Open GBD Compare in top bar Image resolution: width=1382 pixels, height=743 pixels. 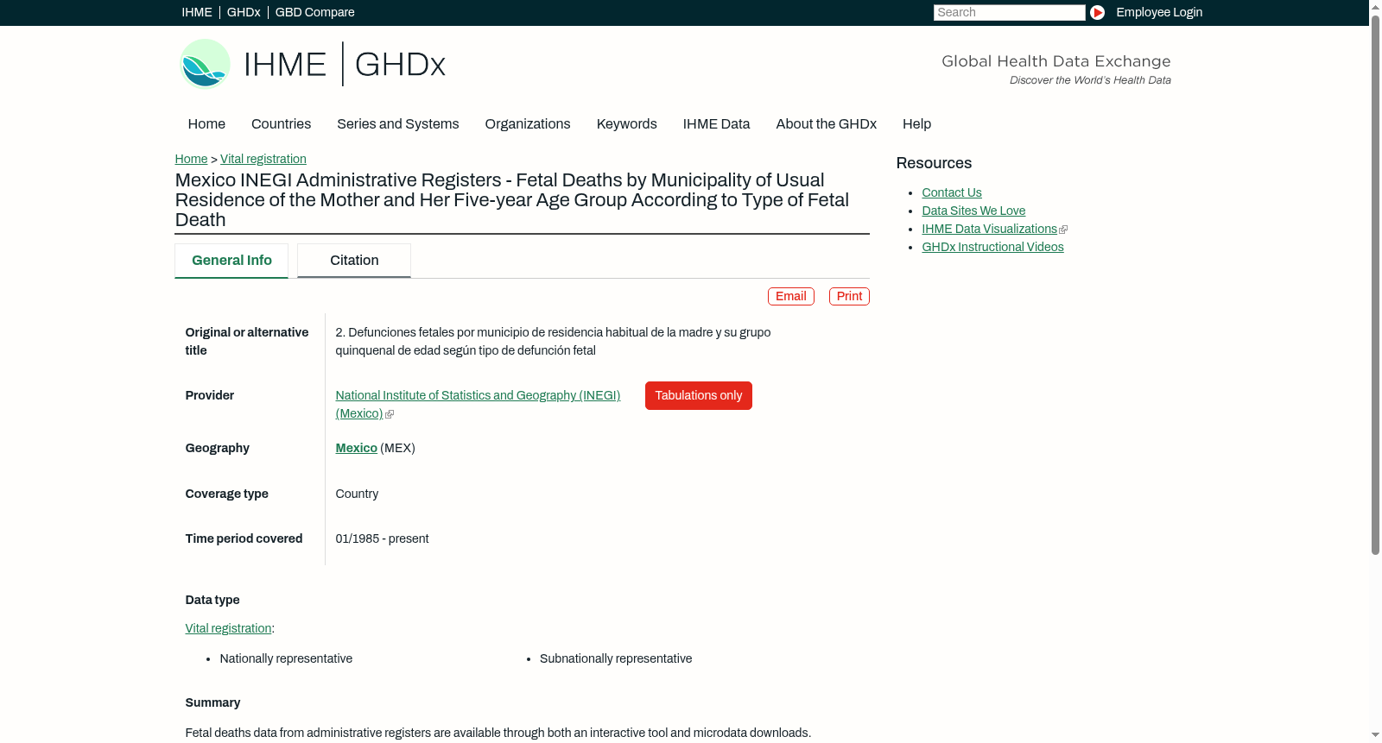tap(315, 12)
